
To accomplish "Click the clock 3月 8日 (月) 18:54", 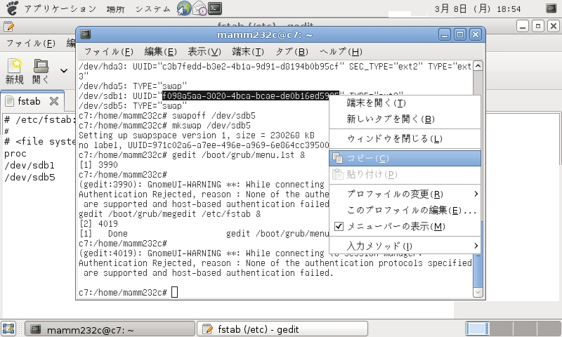I will pyautogui.click(x=478, y=8).
